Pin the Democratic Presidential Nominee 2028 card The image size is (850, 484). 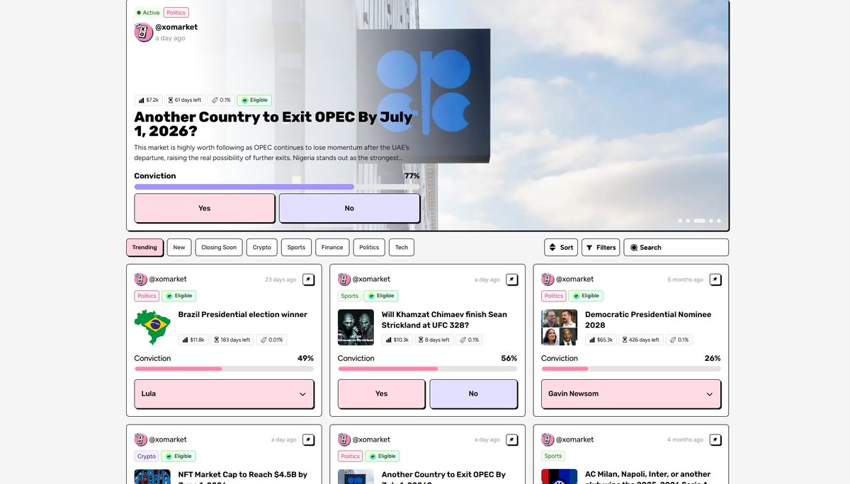pos(715,280)
